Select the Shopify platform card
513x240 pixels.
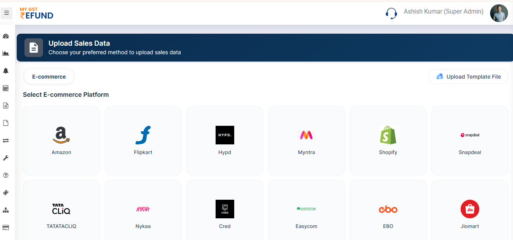coord(388,140)
